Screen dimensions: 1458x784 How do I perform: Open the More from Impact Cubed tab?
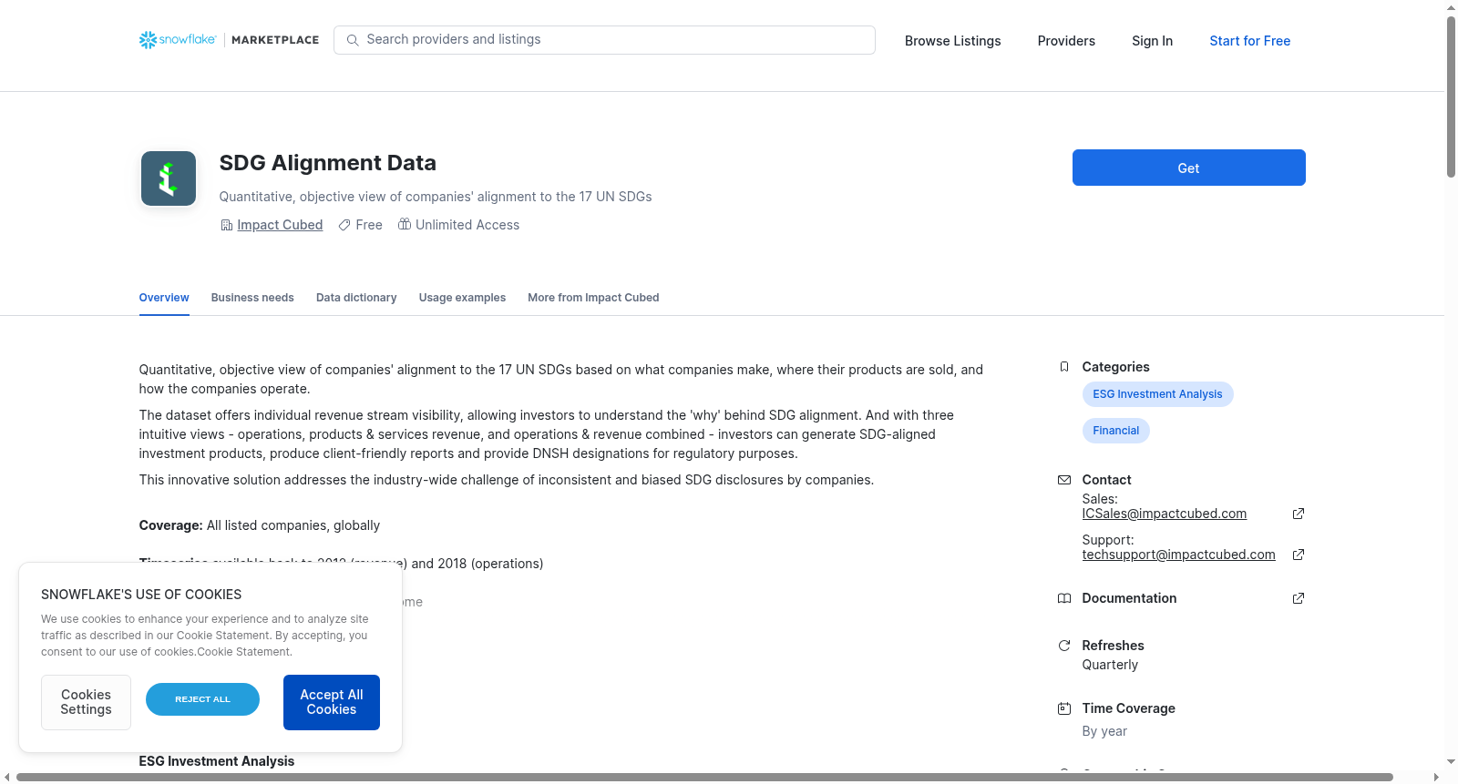[x=593, y=298]
